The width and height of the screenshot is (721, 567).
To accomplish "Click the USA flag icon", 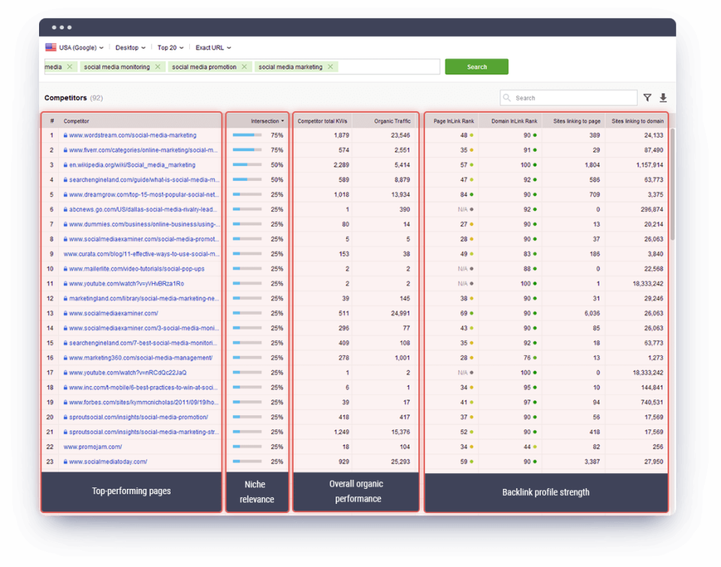I will (51, 47).
